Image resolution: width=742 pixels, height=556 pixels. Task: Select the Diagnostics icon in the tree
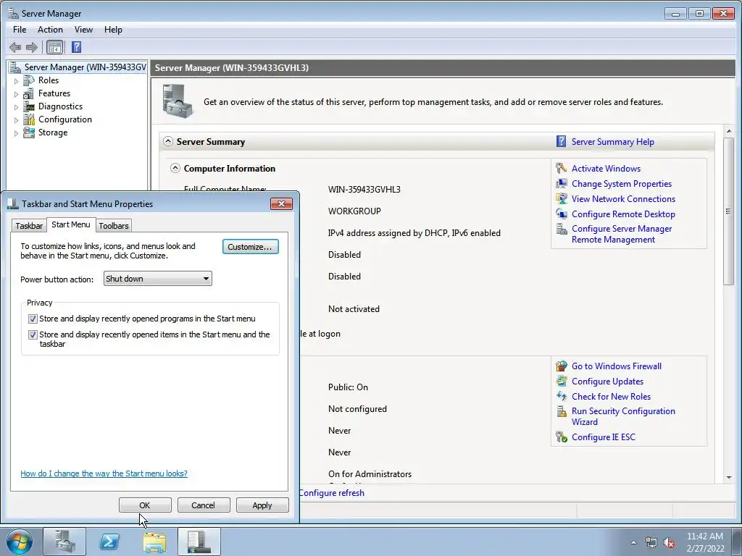point(29,106)
